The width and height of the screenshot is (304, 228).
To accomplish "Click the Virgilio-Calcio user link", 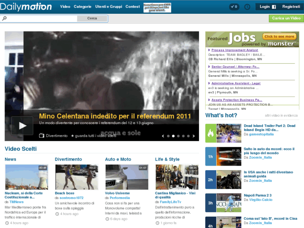I will [261, 200].
